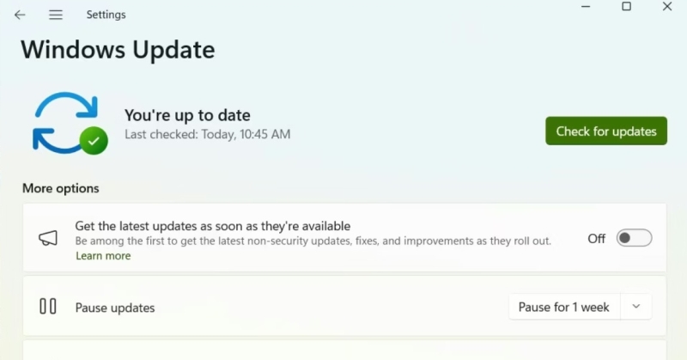The width and height of the screenshot is (687, 360).
Task: Click Pause for 1 week
Action: pyautogui.click(x=563, y=307)
